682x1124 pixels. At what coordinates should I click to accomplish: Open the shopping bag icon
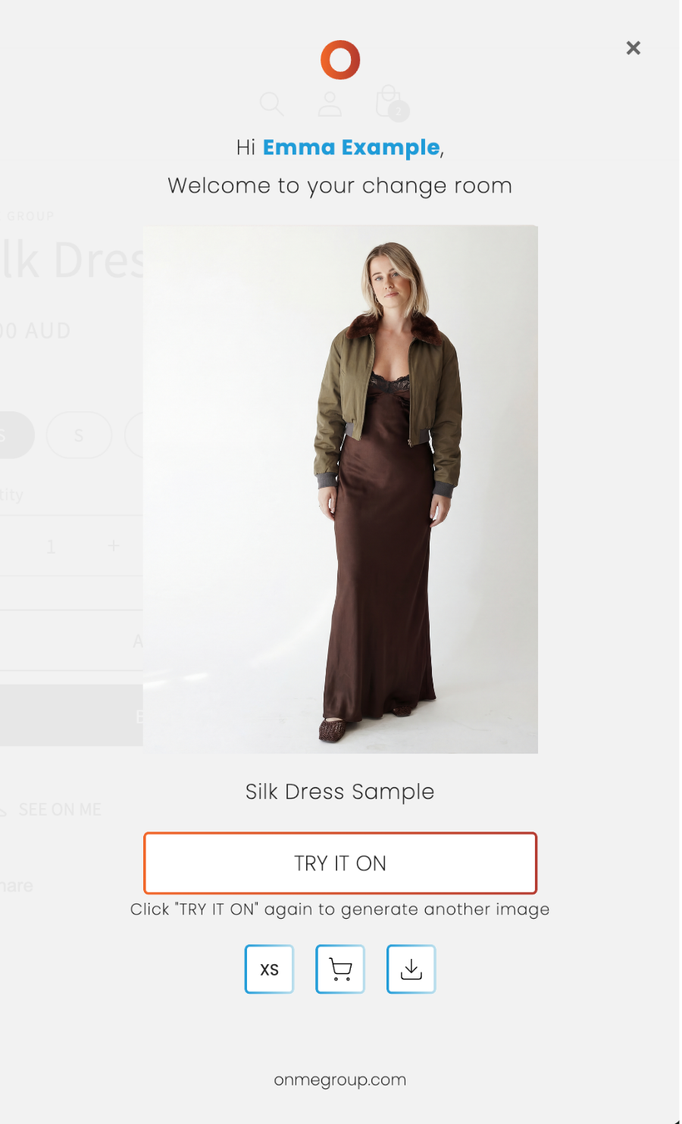click(388, 101)
